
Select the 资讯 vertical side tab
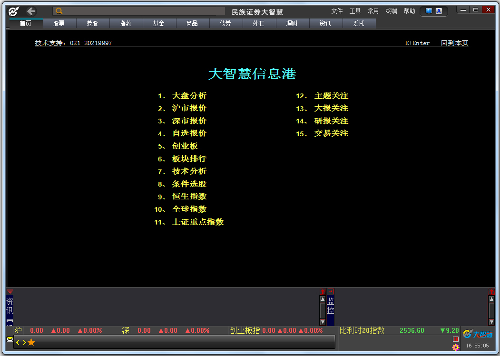[10, 306]
